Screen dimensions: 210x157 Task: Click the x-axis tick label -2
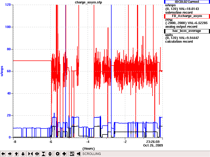point(125,142)
